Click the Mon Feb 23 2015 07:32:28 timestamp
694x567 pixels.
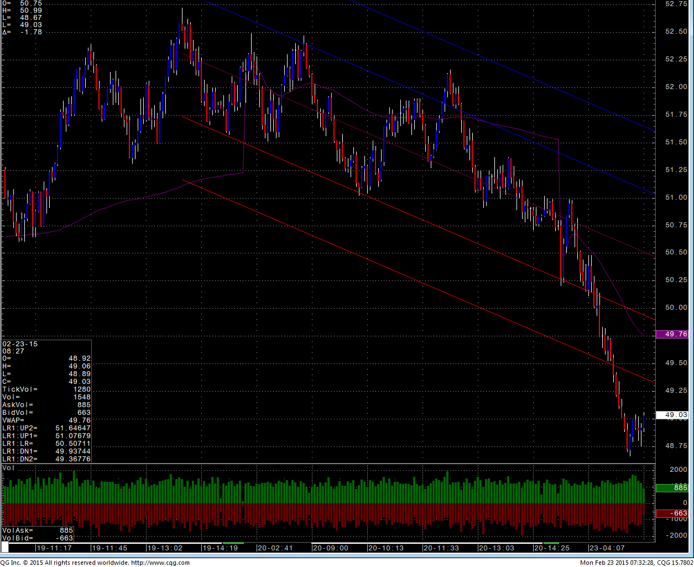(617, 563)
